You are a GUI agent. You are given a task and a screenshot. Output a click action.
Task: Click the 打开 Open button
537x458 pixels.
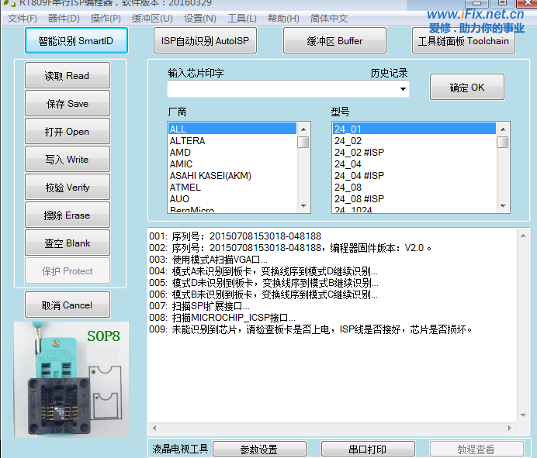(x=68, y=131)
